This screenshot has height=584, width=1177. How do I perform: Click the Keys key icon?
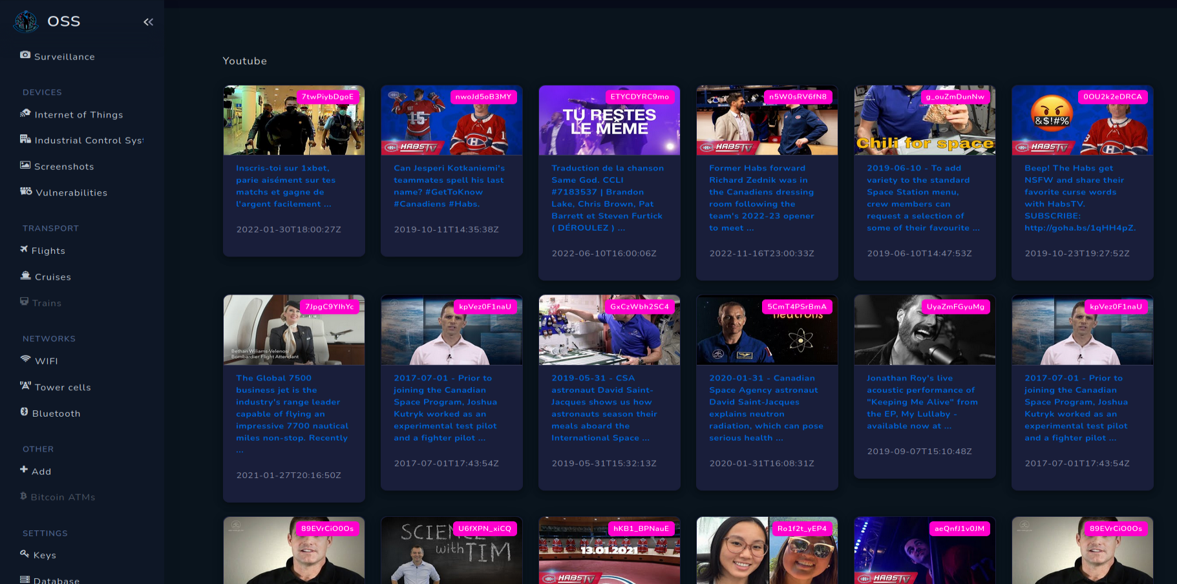25,554
